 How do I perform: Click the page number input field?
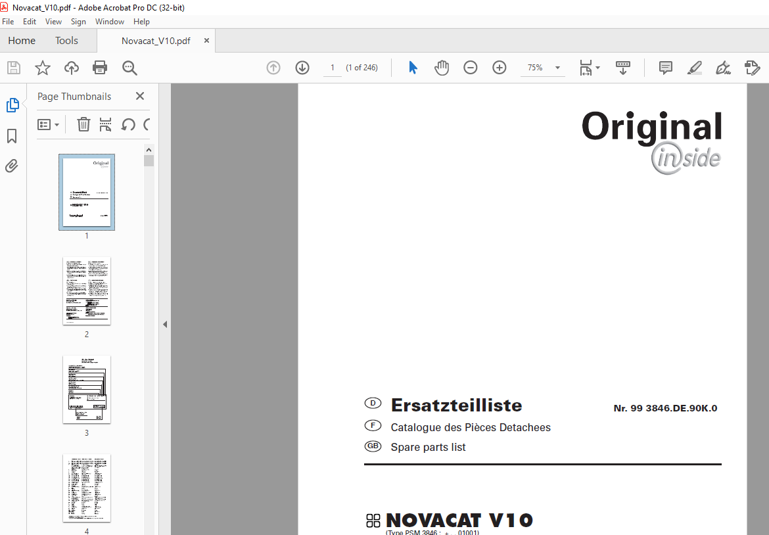point(333,68)
